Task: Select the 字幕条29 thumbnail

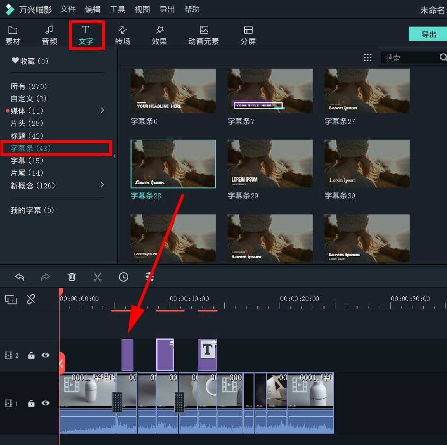Action: [270, 164]
